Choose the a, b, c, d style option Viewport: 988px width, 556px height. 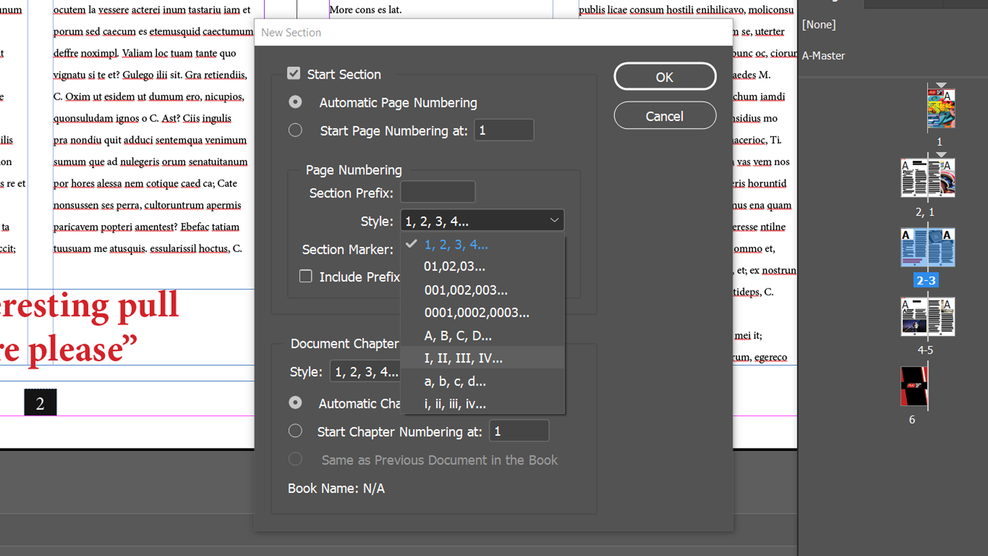(455, 381)
